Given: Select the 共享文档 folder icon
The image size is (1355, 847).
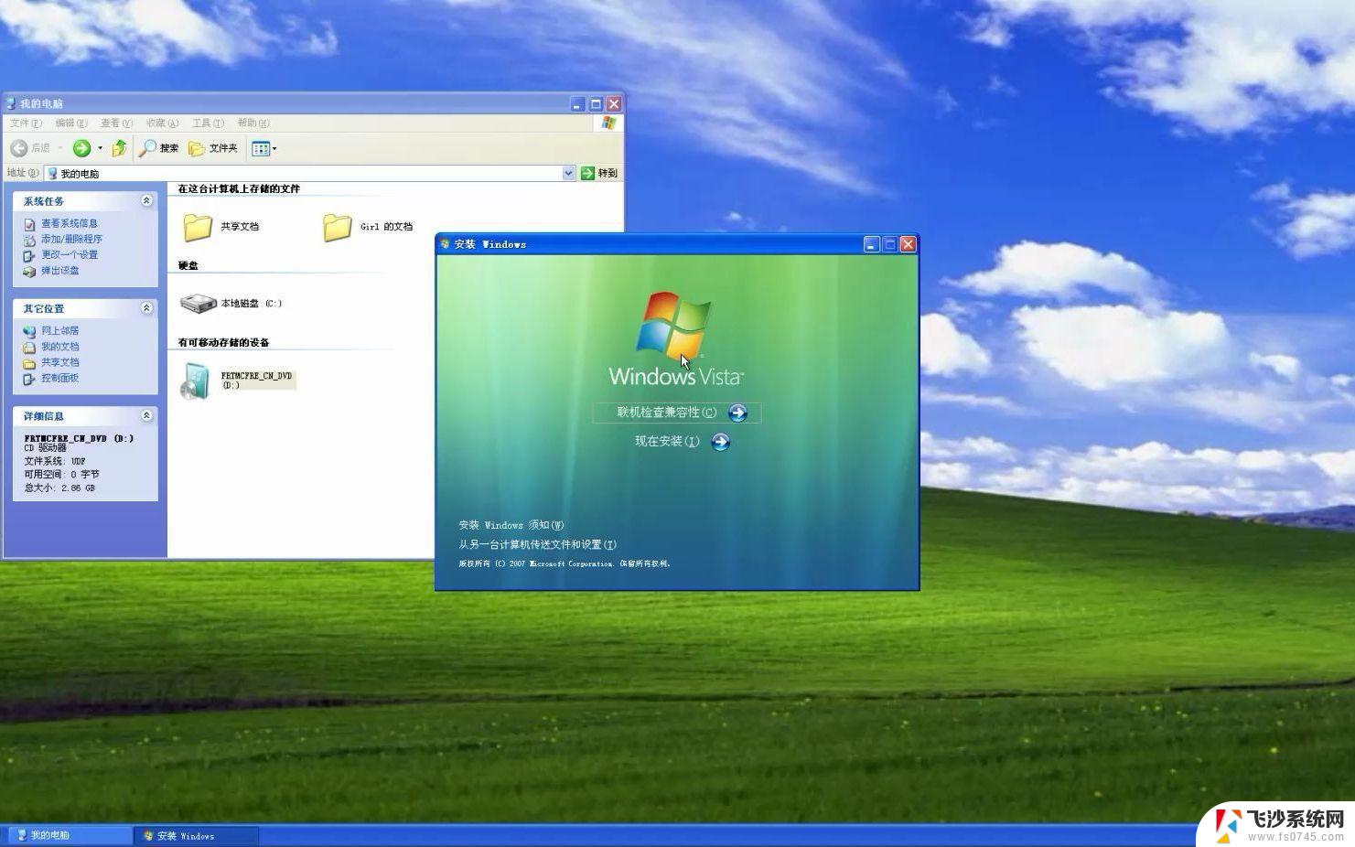Looking at the screenshot, I should pos(198,227).
